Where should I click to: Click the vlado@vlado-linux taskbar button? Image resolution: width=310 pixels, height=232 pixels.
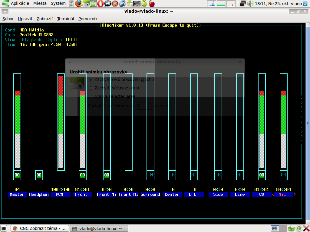pyautogui.click(x=99, y=228)
